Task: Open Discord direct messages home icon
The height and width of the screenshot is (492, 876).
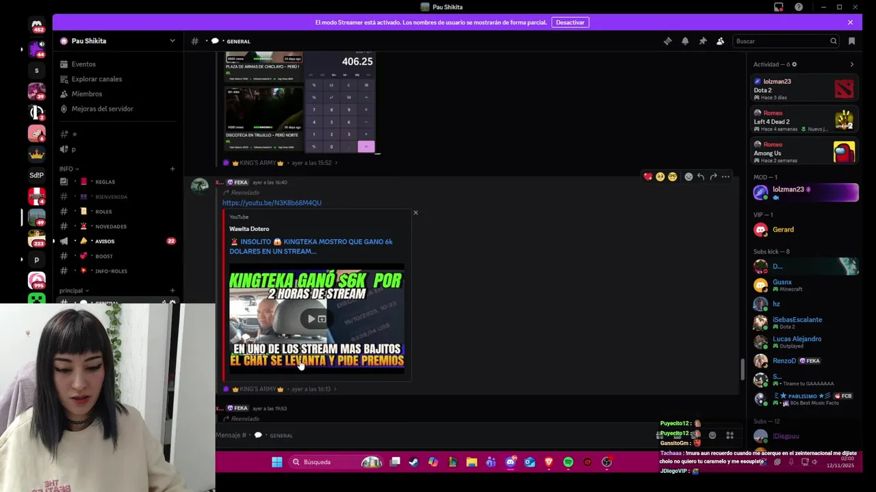Action: (37, 26)
